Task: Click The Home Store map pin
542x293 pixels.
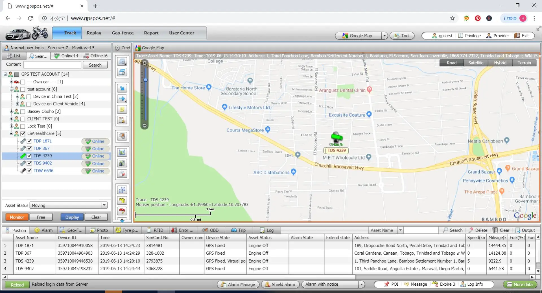Action: (x=209, y=87)
